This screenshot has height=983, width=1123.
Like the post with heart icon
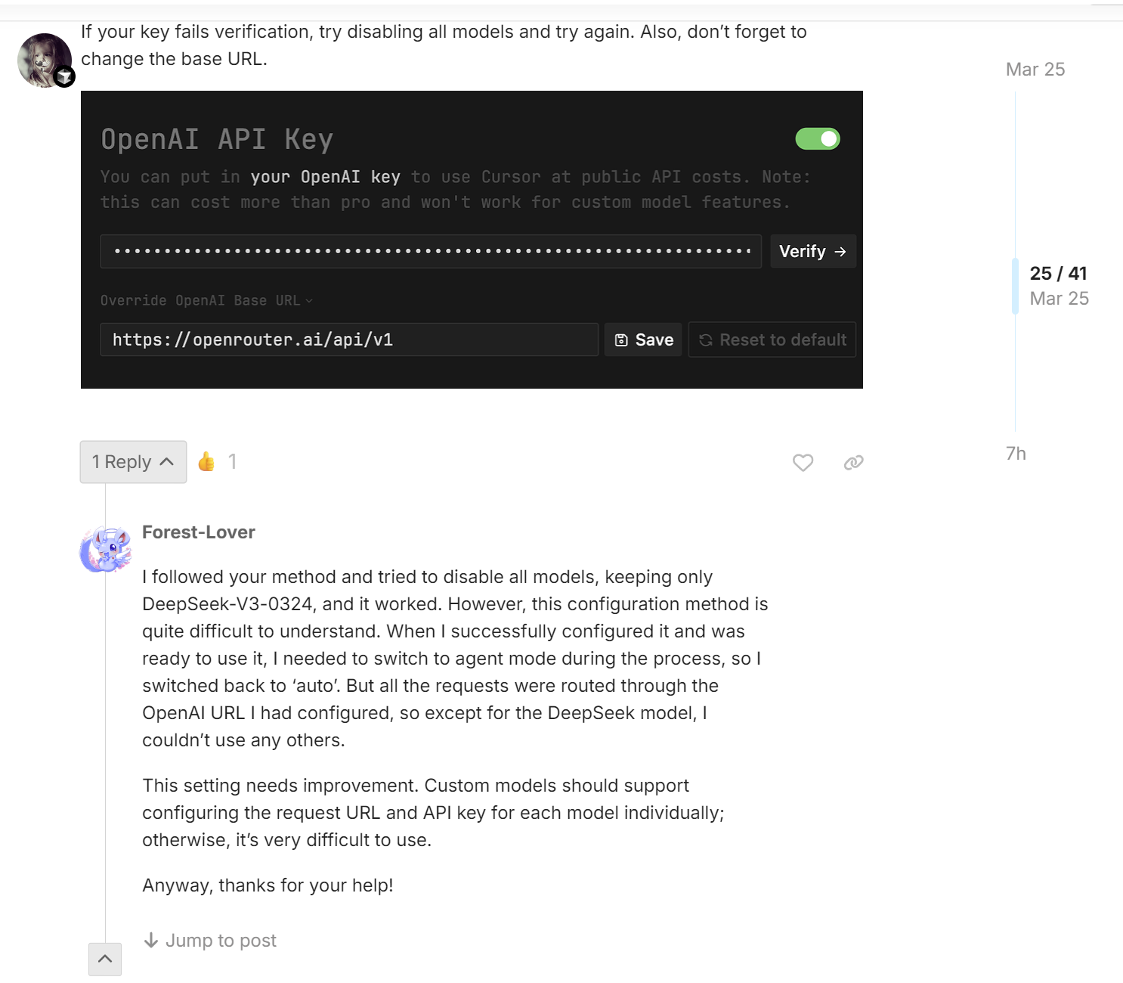click(x=803, y=463)
